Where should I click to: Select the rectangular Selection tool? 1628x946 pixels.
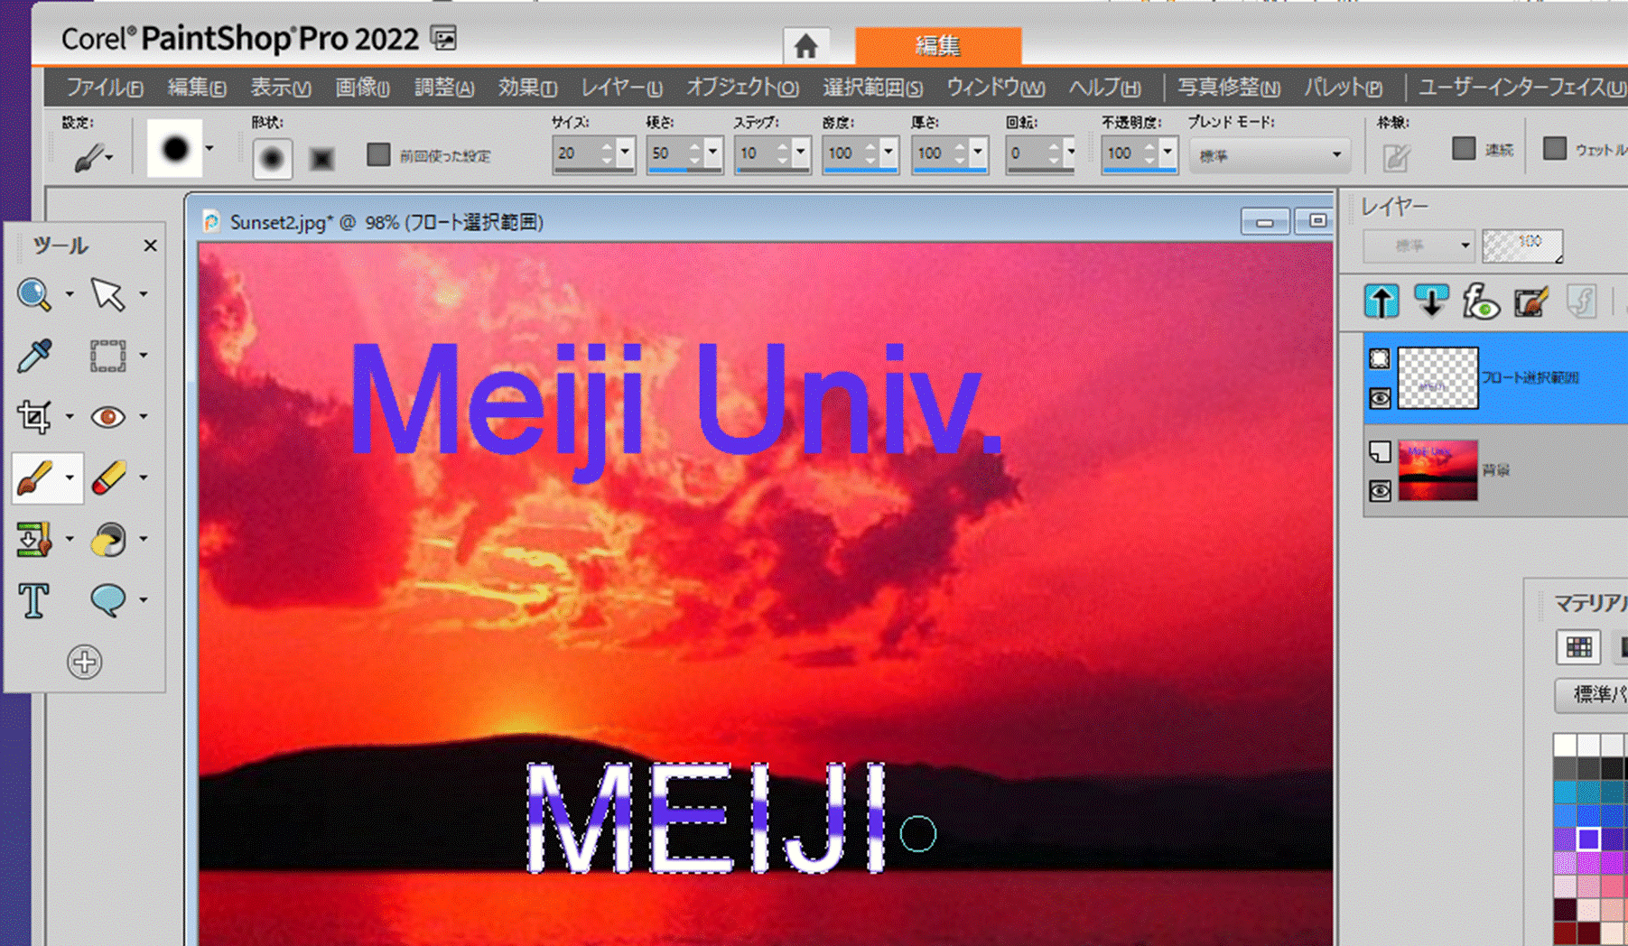click(x=107, y=356)
